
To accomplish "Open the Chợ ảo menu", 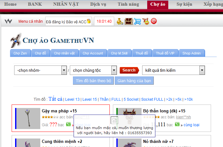I will [x=158, y=4].
